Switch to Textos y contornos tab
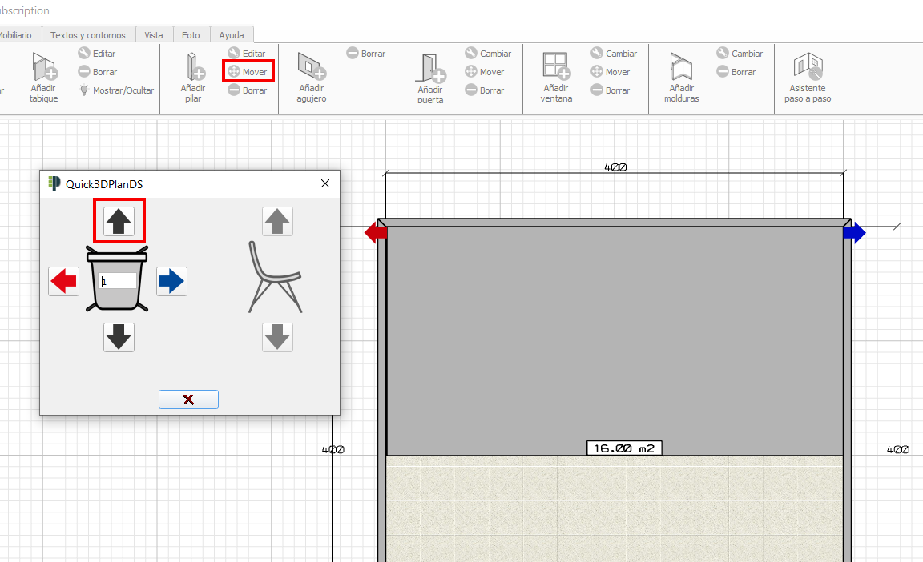 pos(87,35)
